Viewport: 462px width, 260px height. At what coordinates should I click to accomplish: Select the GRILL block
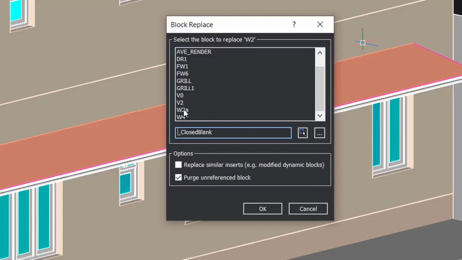click(x=184, y=81)
